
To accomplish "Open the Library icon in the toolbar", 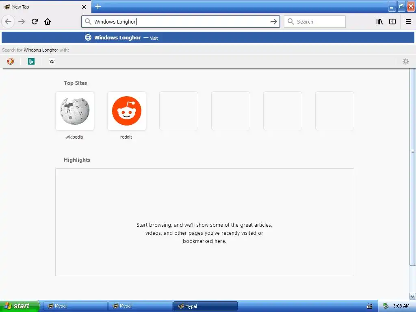I will (379, 22).
